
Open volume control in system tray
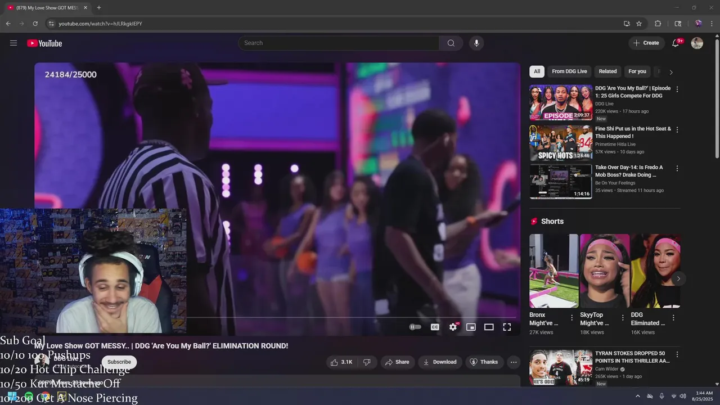683,396
